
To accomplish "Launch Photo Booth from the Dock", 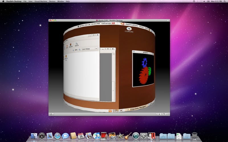I will coord(104,136).
